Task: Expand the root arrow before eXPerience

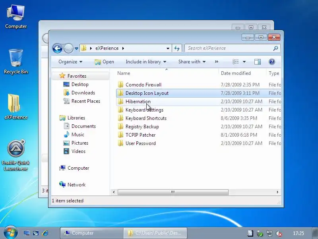Action: 91,48
